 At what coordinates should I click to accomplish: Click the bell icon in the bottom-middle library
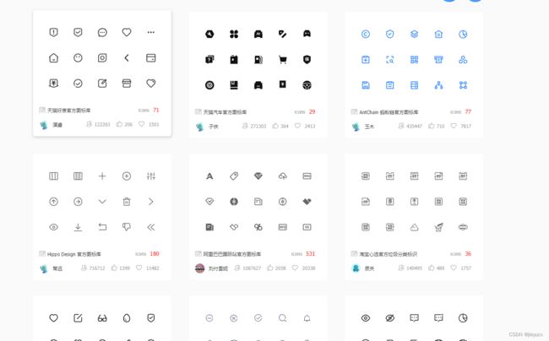tap(307, 318)
